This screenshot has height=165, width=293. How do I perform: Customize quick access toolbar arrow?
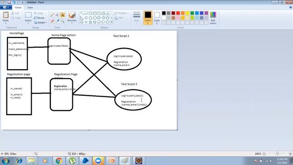point(22,2)
